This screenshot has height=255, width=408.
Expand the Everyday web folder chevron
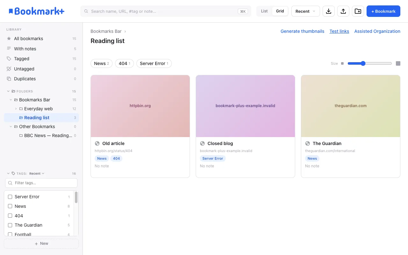pyautogui.click(x=16, y=109)
